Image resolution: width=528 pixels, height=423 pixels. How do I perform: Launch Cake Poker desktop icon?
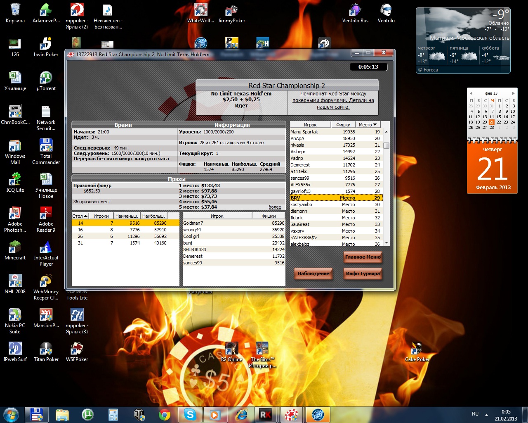[417, 352]
